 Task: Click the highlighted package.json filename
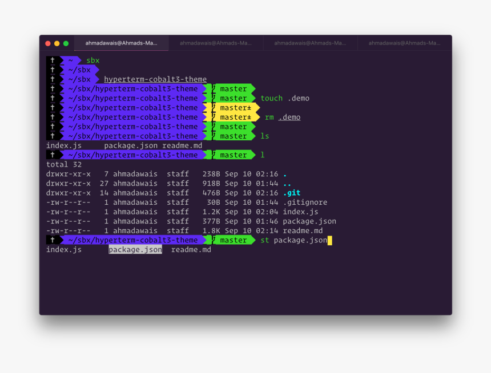[x=135, y=249]
